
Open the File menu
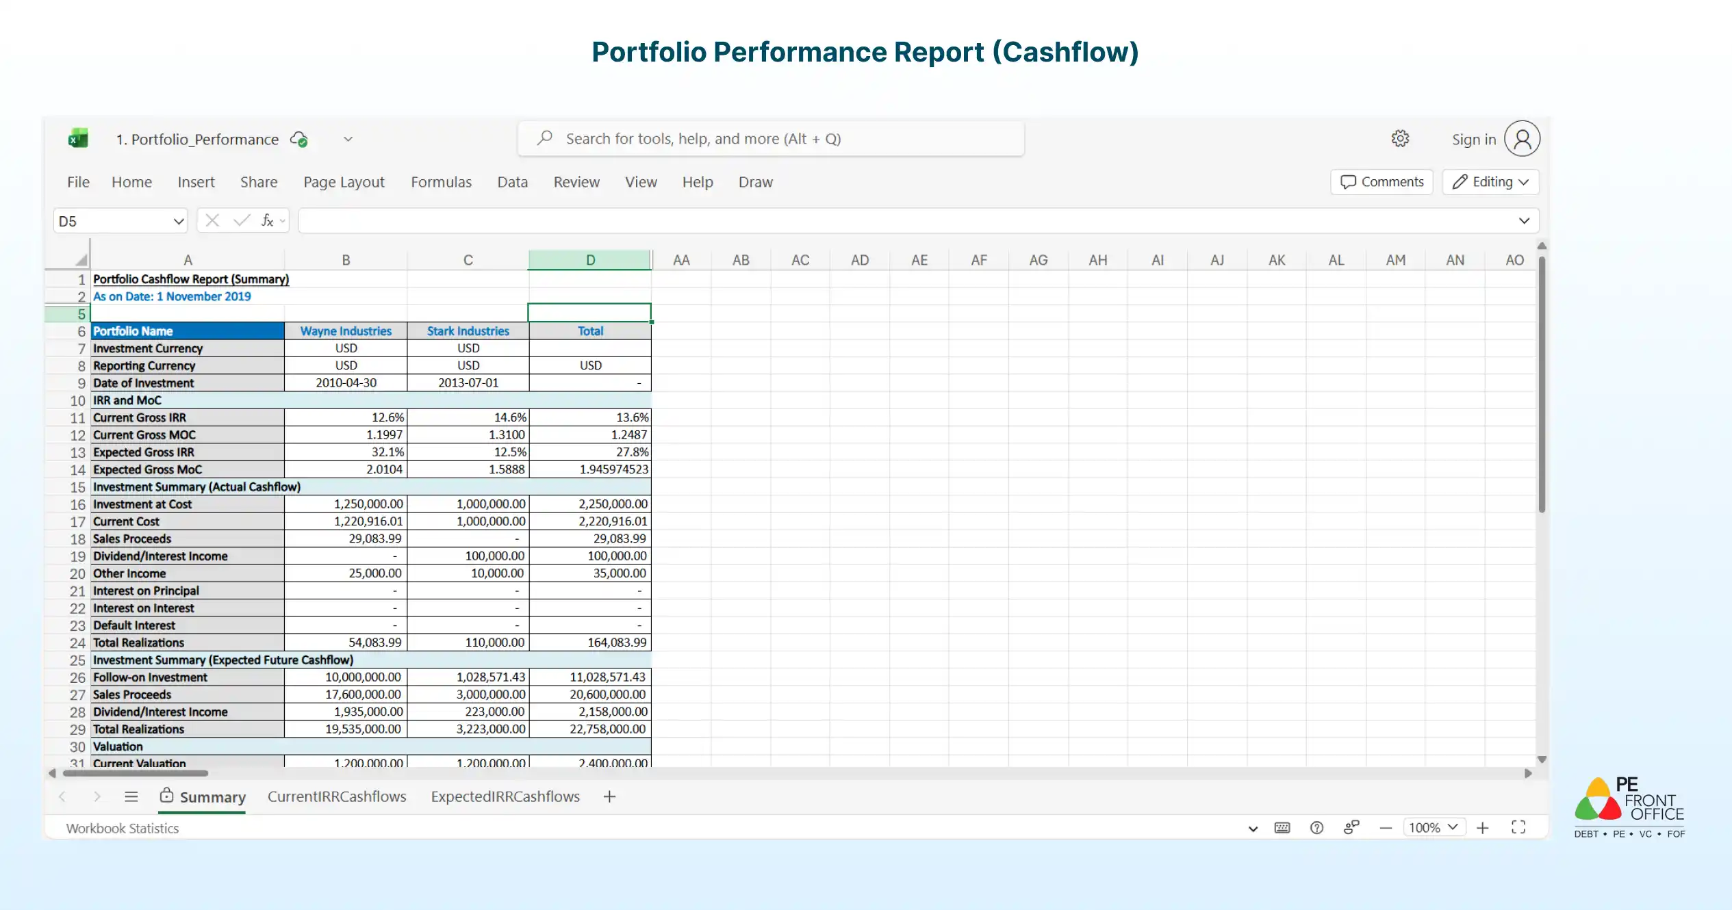(78, 182)
